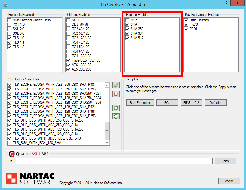Apply the FIPS 140-2 template

(191, 103)
